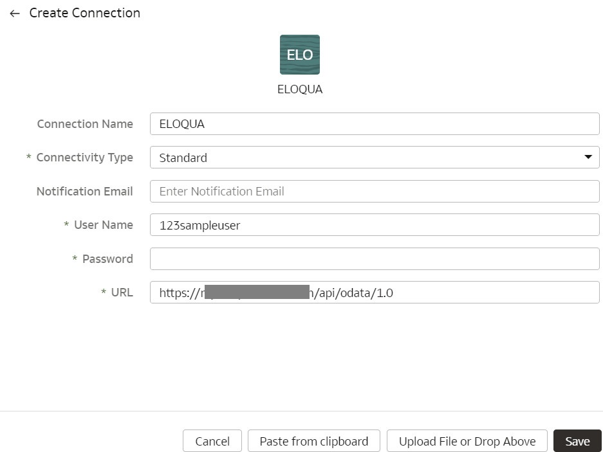Click the Create Connection page title

[84, 13]
